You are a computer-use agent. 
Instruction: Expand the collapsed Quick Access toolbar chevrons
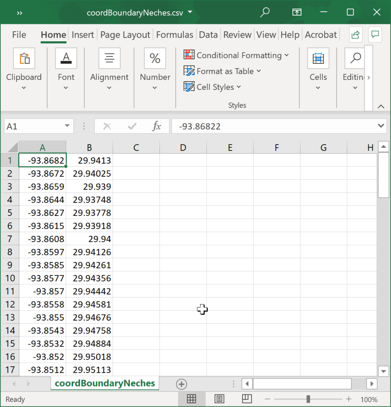click(x=20, y=13)
